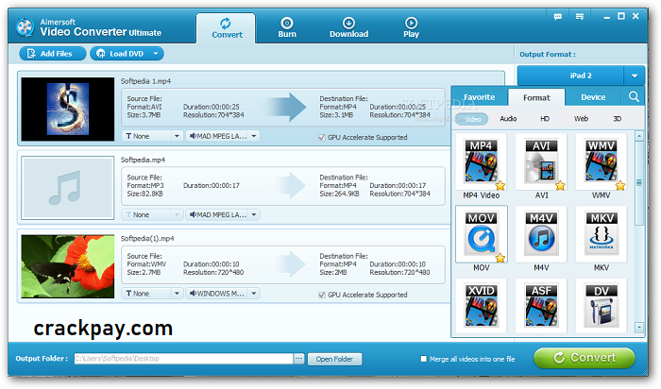661x389 pixels.
Task: Select the Web format category
Action: pyautogui.click(x=581, y=119)
